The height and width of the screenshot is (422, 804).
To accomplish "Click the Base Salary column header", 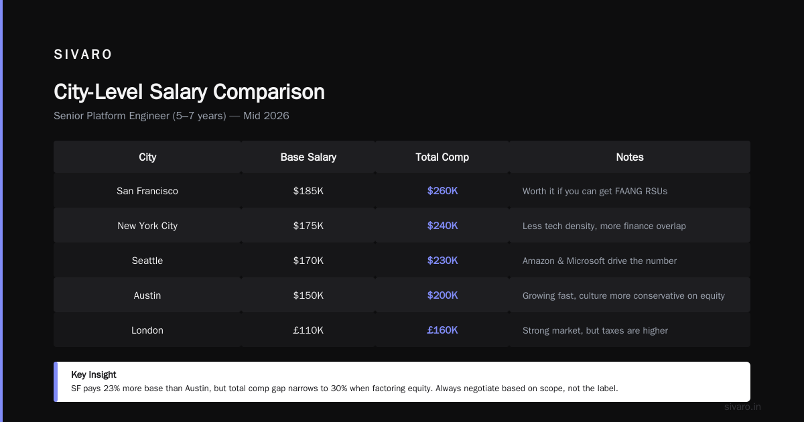I will (x=308, y=157).
